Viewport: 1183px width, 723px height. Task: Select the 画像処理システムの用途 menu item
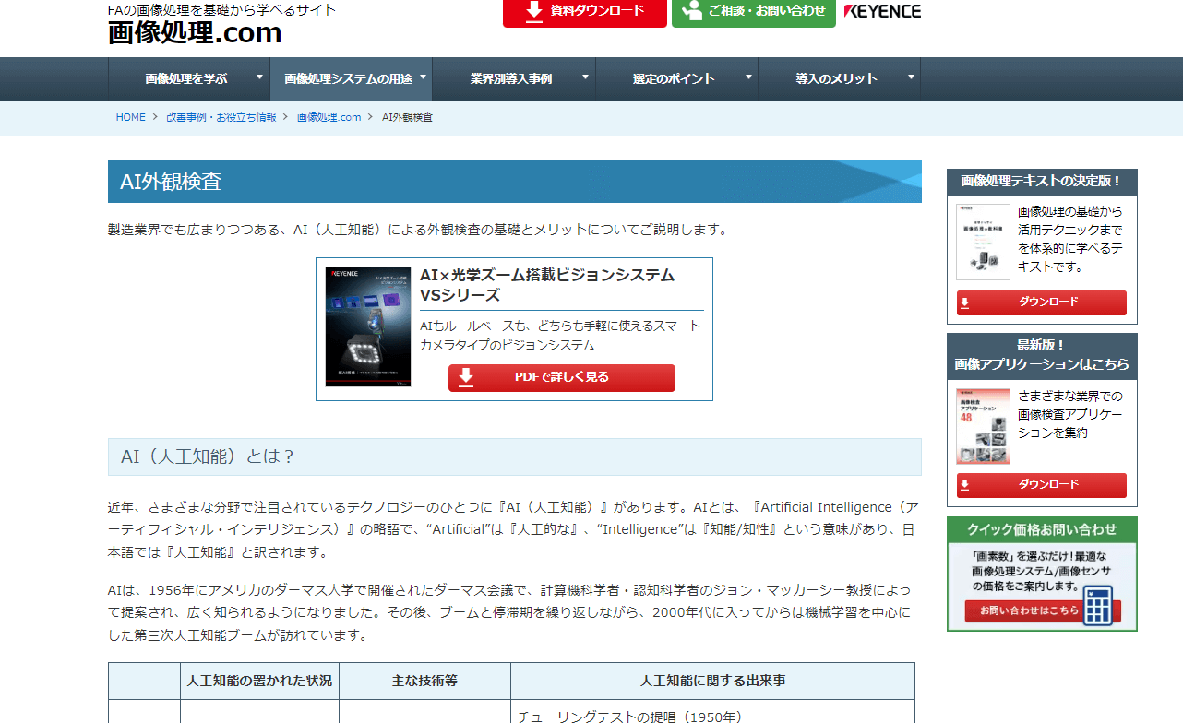(x=351, y=79)
